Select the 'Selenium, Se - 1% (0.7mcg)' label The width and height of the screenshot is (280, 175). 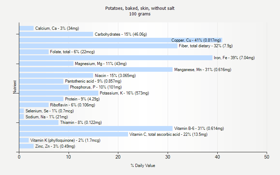(50, 111)
